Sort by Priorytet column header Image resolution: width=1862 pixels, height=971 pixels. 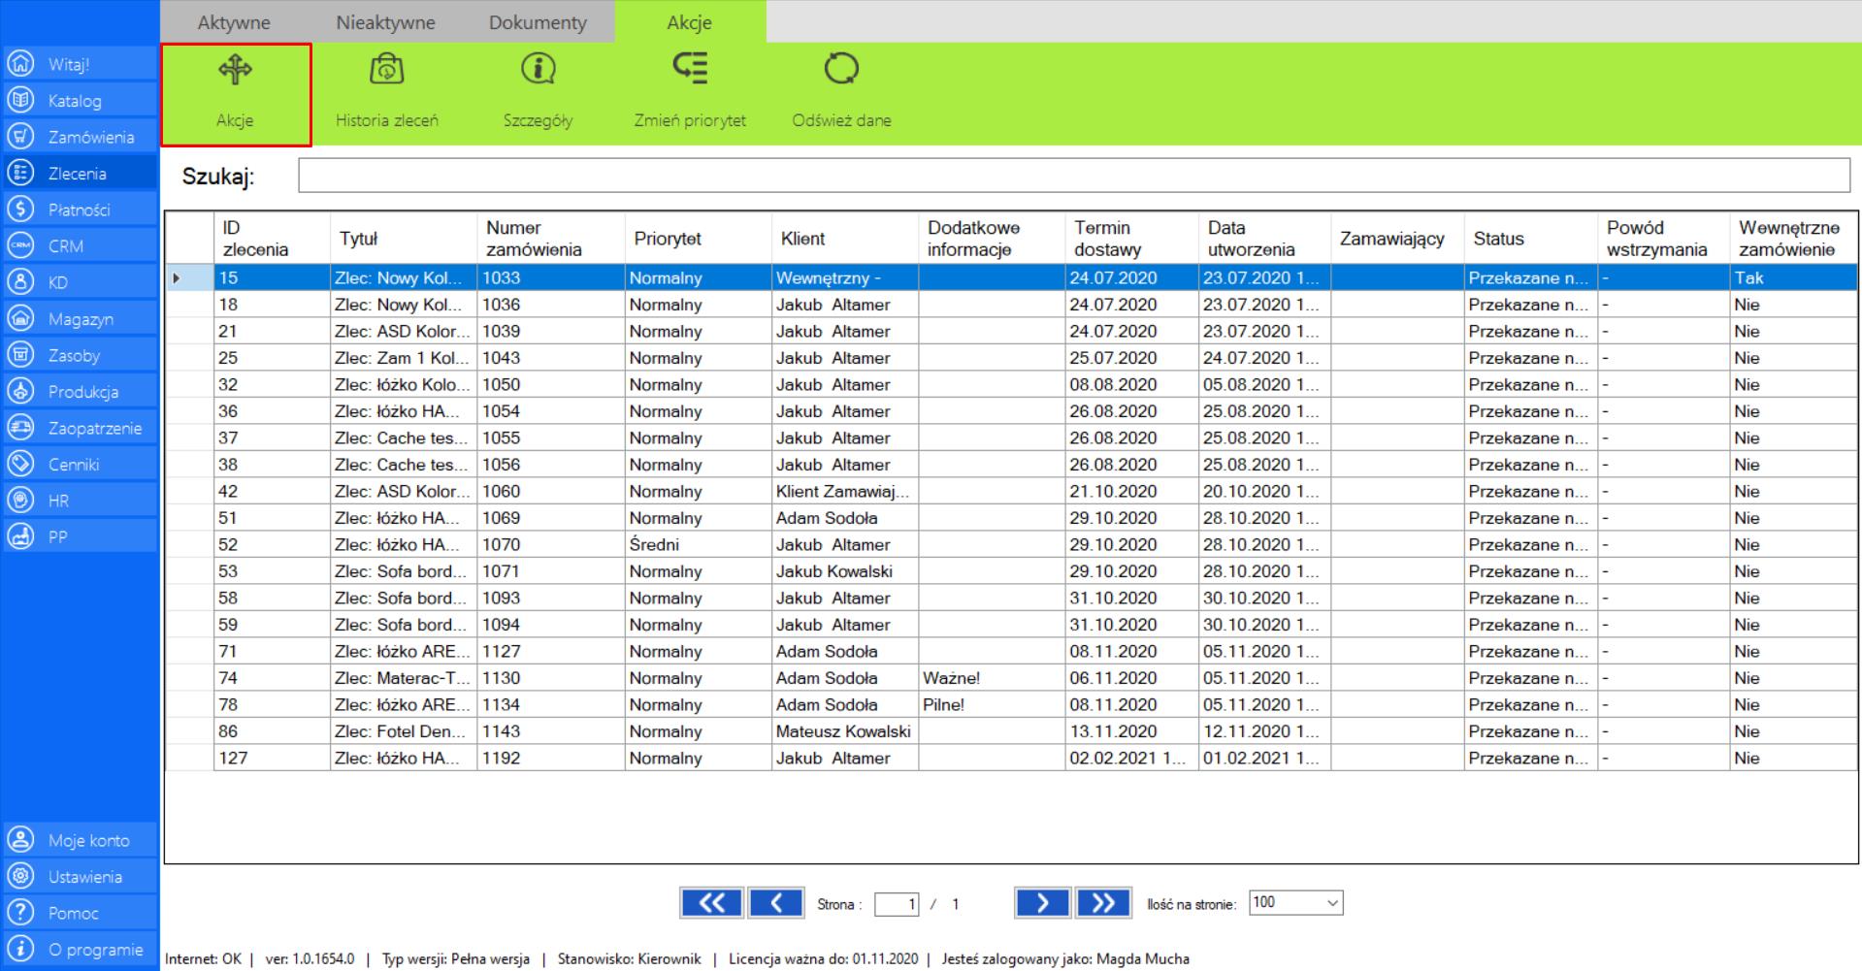tap(699, 239)
